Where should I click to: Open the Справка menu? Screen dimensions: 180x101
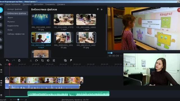click(x=61, y=4)
